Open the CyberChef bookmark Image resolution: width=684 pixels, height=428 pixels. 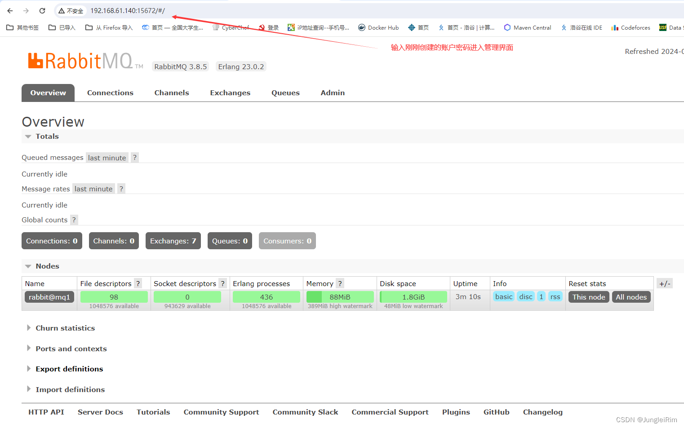point(231,27)
